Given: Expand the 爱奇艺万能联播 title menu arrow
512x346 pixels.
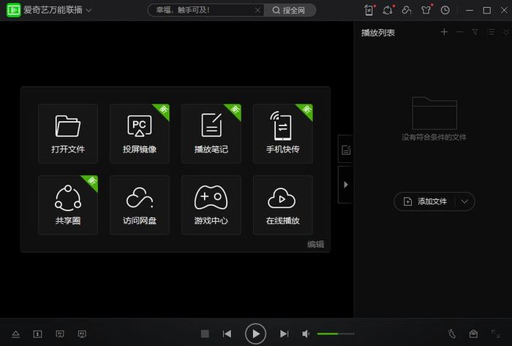Looking at the screenshot, I should tap(89, 10).
